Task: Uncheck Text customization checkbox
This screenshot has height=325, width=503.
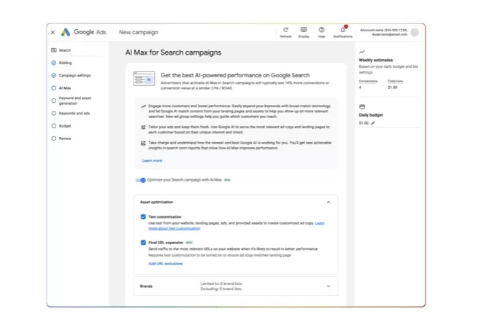Action: (x=143, y=216)
